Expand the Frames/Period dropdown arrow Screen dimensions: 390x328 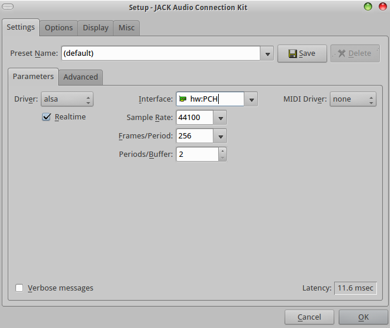tap(221, 136)
